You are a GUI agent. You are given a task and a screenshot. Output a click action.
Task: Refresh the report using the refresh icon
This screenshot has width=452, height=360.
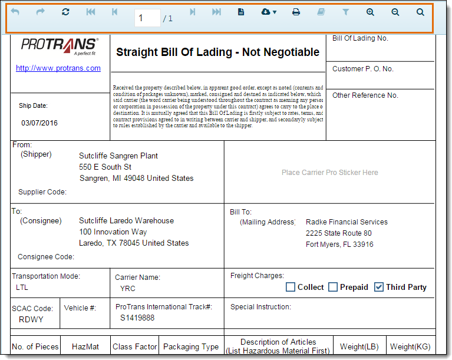coord(65,12)
